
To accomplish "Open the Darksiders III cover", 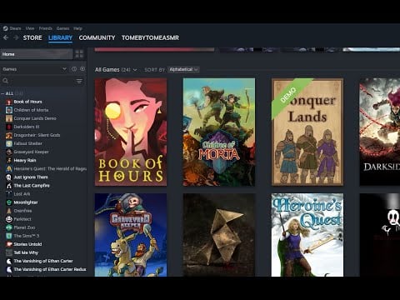I will coord(380,132).
